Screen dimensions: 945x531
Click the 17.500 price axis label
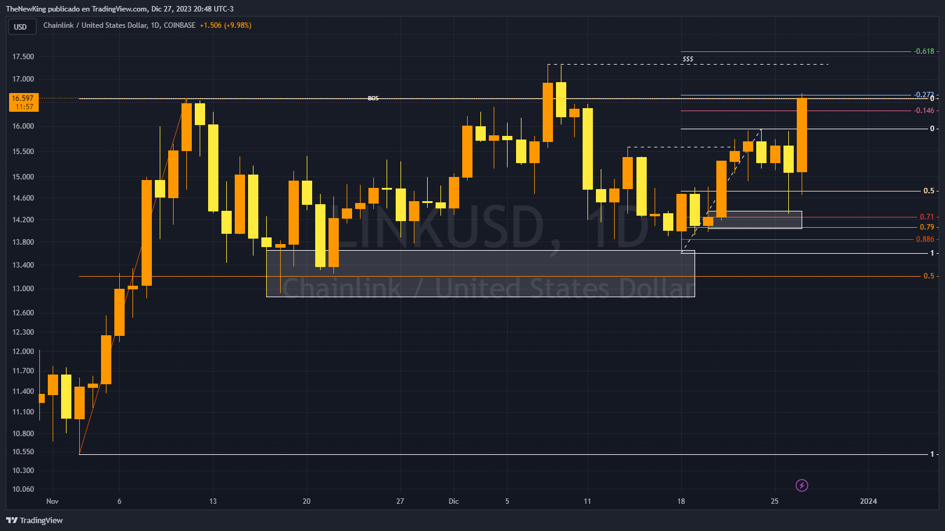[23, 57]
